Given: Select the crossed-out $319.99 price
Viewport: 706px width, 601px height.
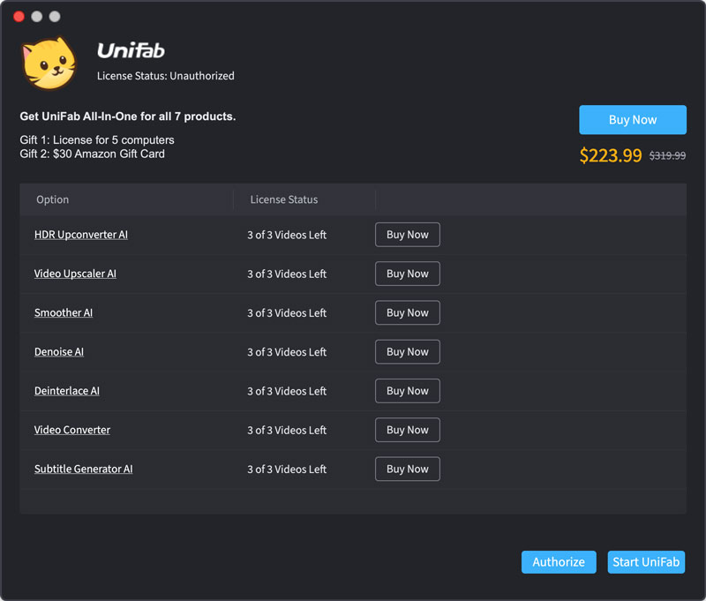Looking at the screenshot, I should click(667, 155).
